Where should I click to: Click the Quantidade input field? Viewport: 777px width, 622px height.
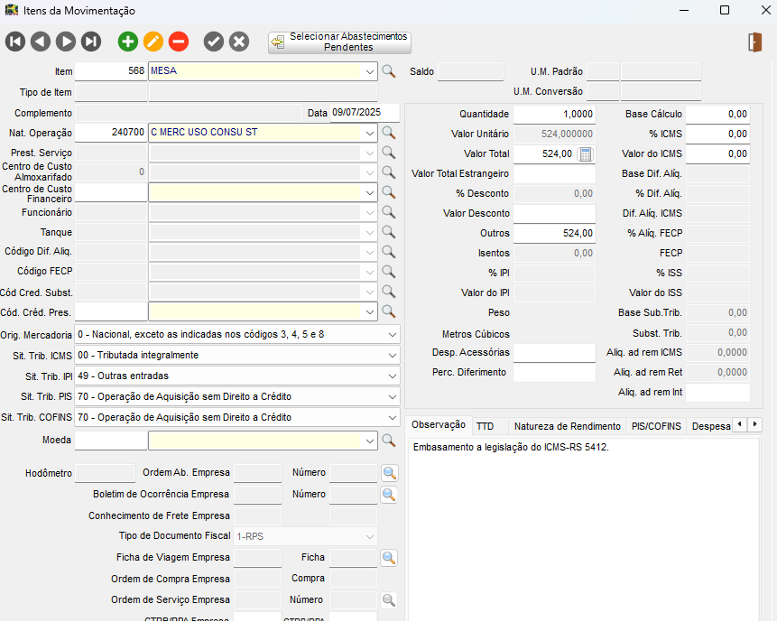point(554,114)
